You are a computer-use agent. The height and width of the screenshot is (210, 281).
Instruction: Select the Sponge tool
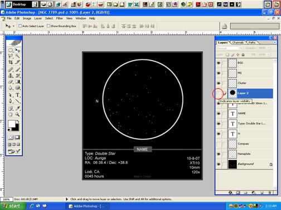17,88
